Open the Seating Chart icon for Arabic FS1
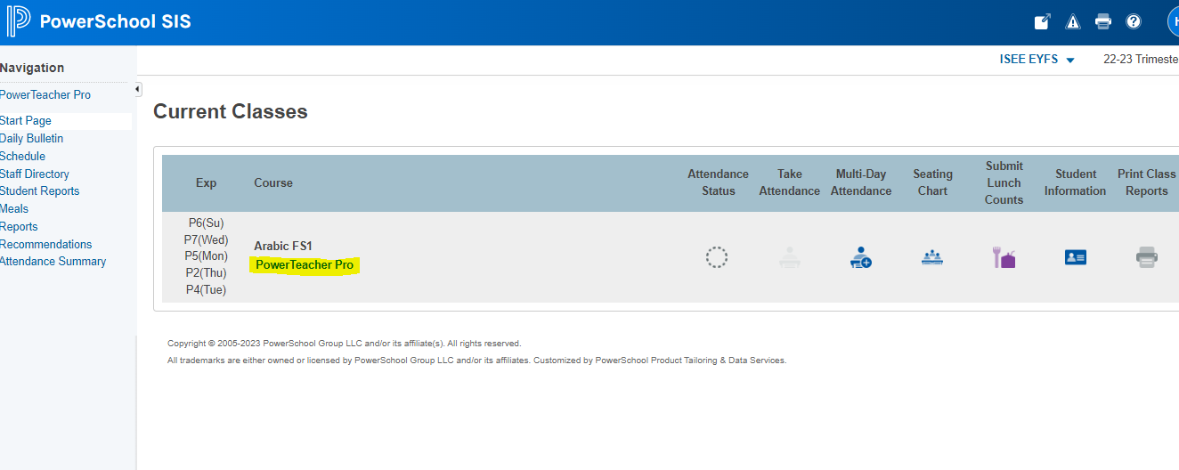This screenshot has width=1179, height=470. tap(932, 258)
